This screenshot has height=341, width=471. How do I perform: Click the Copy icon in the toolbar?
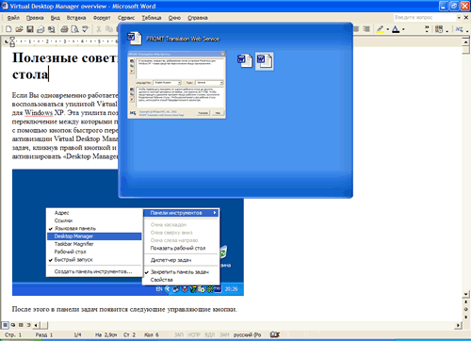tap(109, 29)
